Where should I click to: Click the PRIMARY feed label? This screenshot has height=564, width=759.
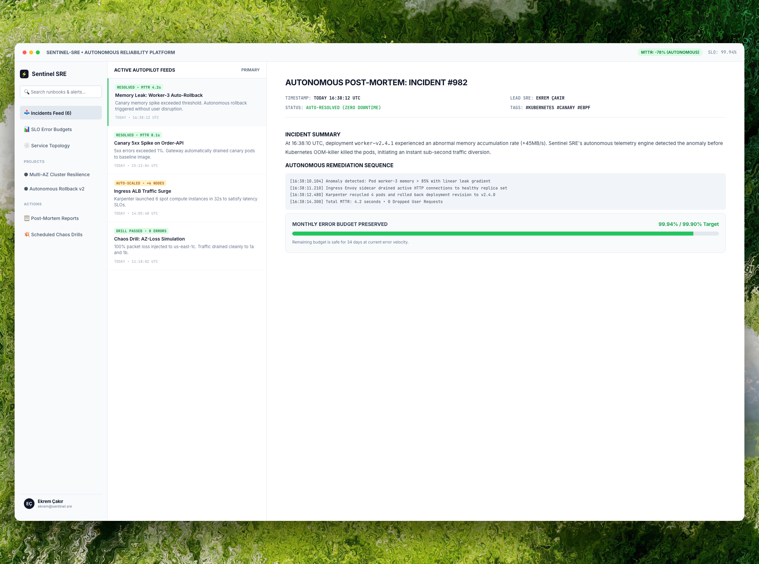click(x=250, y=70)
